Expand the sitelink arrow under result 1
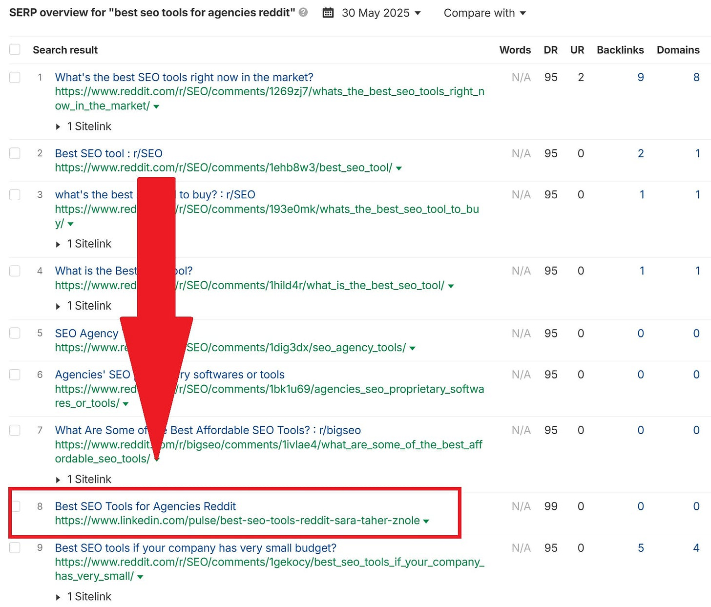Viewport: 711px width, 607px height. [x=58, y=126]
